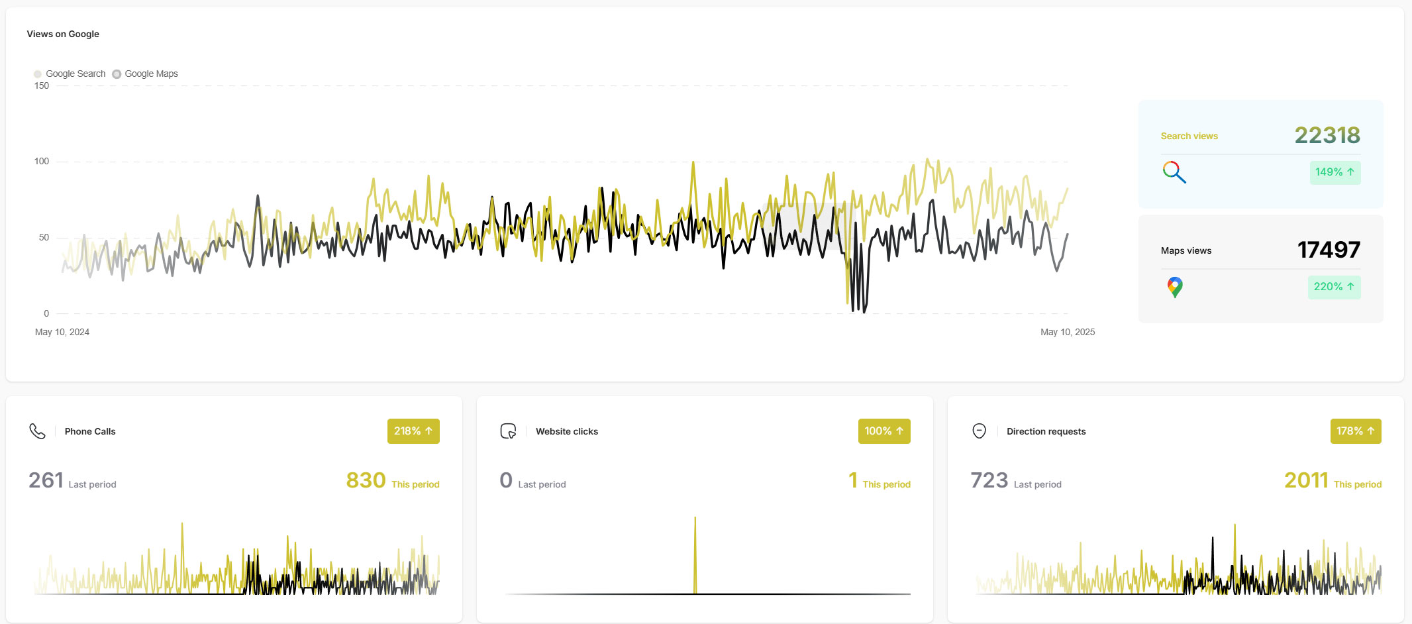Toggle the Google Maps legend series
The image size is (1412, 624).
pyautogui.click(x=145, y=74)
